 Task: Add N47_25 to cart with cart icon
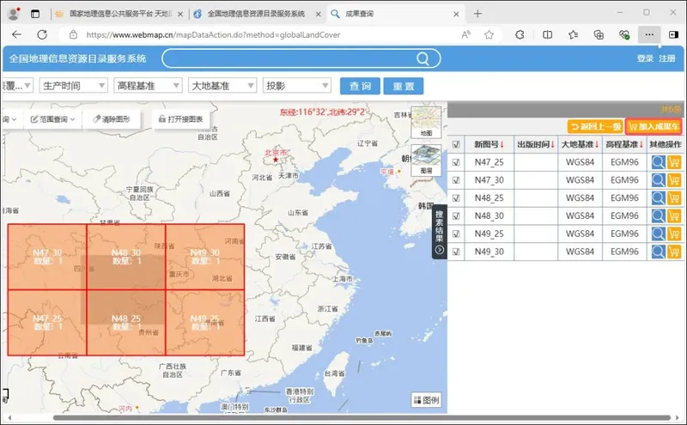(x=674, y=162)
